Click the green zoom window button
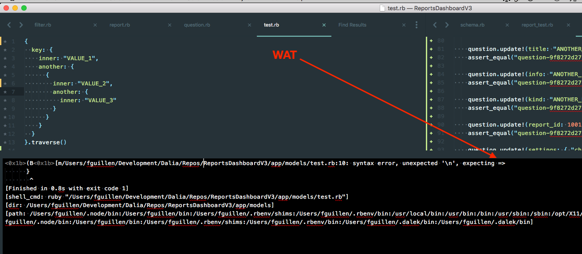582x254 pixels. coord(24,8)
